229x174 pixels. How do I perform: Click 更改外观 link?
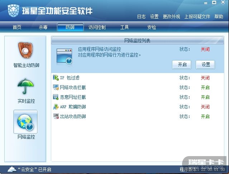[x=171, y=16]
